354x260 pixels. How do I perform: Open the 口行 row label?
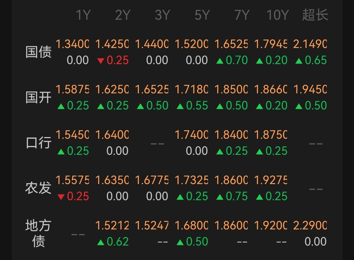(38, 143)
